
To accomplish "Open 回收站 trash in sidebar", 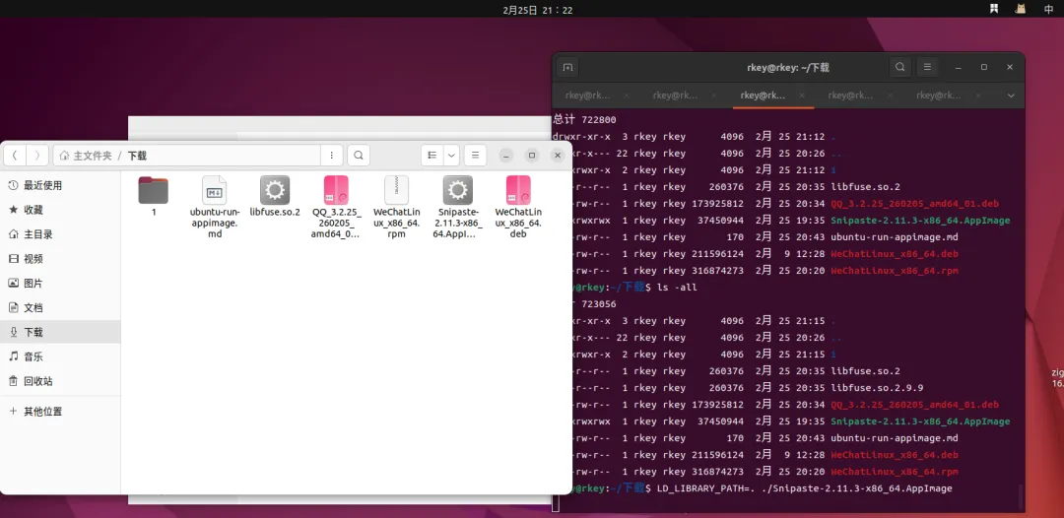I will pos(60,381).
